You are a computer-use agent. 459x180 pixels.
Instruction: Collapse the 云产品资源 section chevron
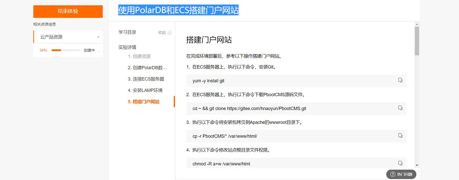point(98,37)
